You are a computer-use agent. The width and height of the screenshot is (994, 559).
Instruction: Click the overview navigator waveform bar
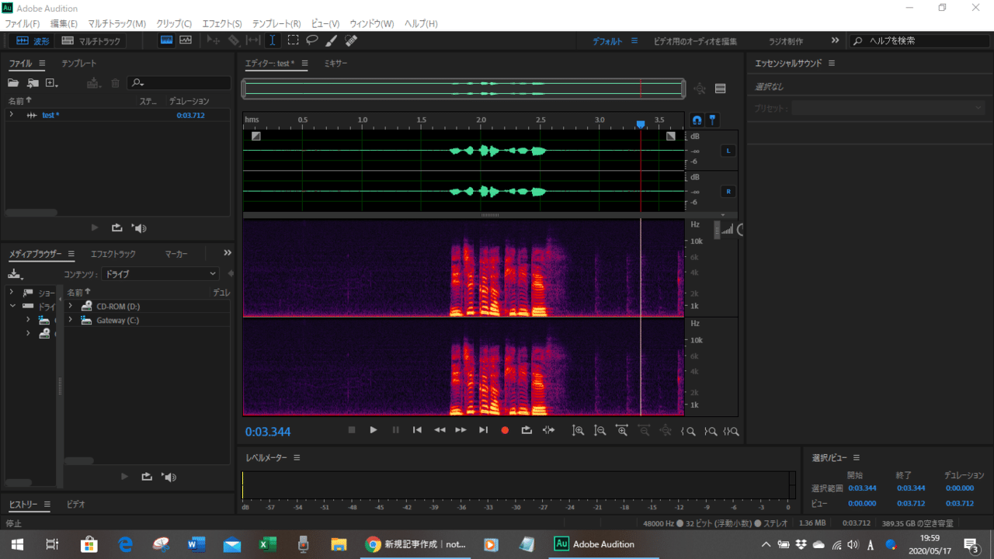tap(464, 89)
